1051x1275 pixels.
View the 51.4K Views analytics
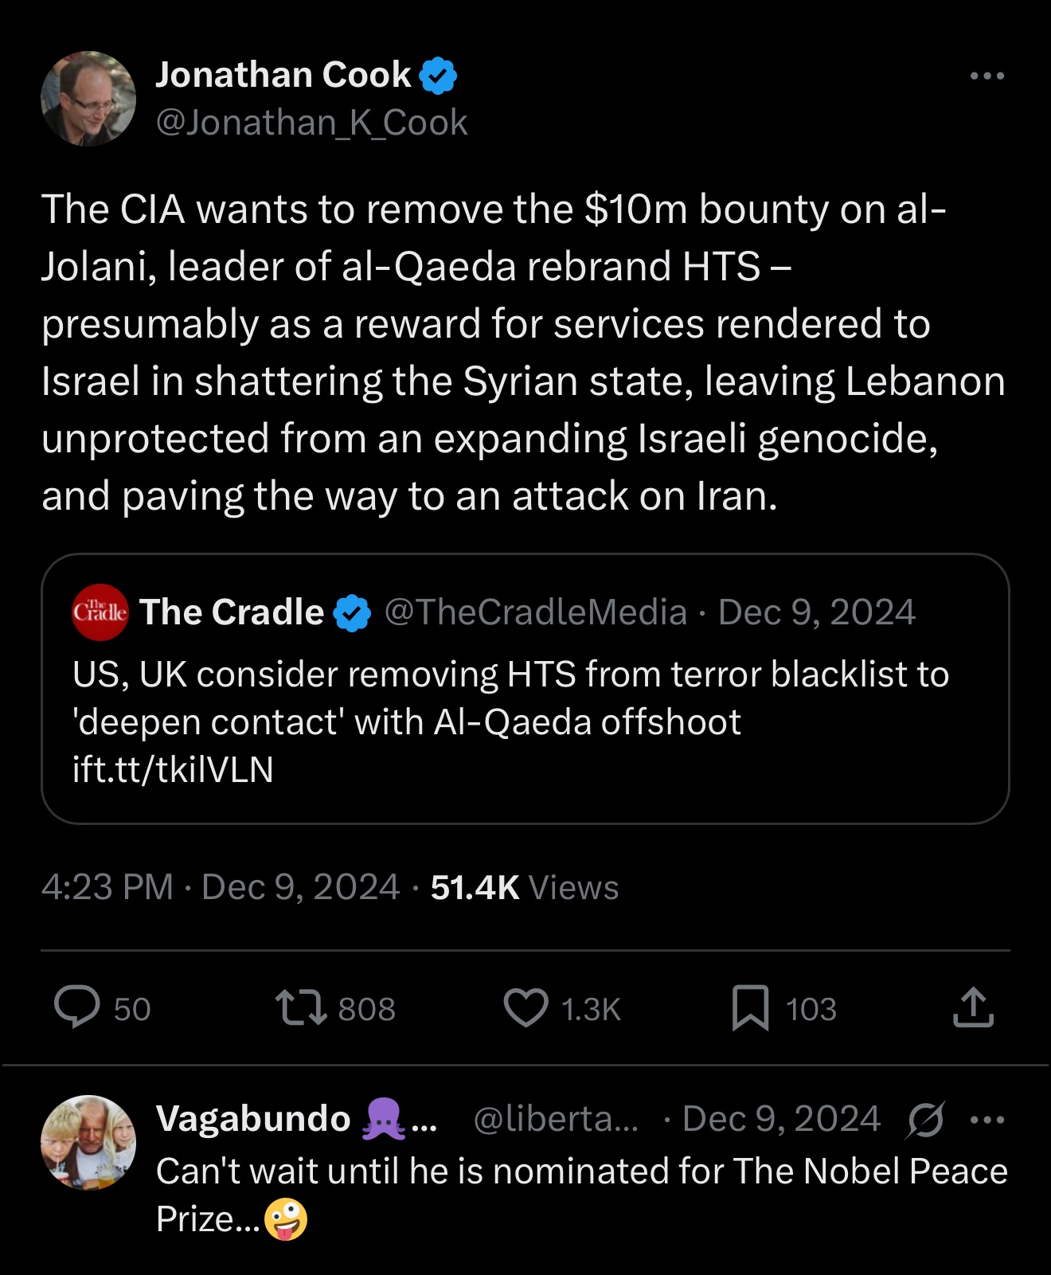click(x=524, y=887)
